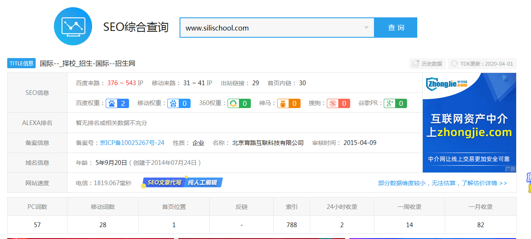The height and width of the screenshot is (239, 531).
Task: Click the 神马 weight badge
Action: [x=289, y=103]
